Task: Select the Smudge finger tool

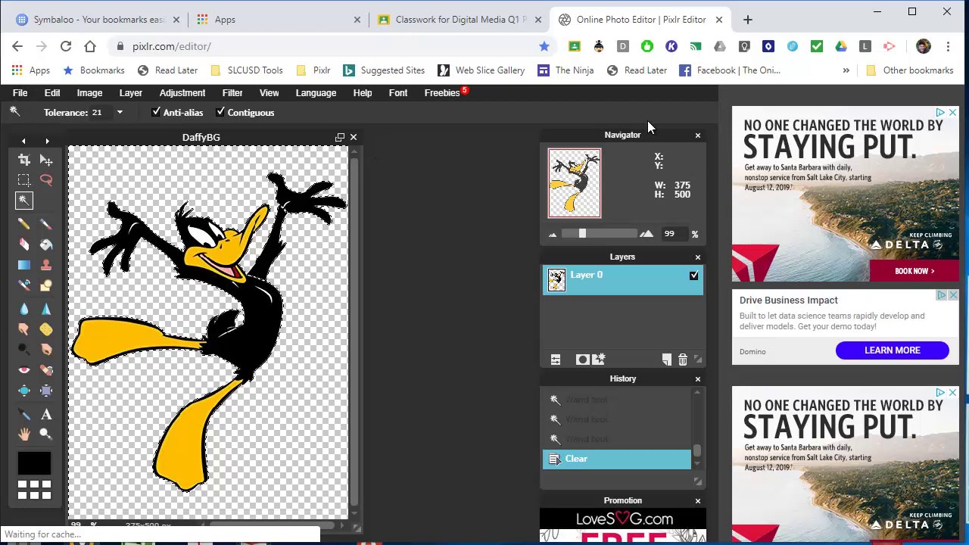Action: coord(24,329)
